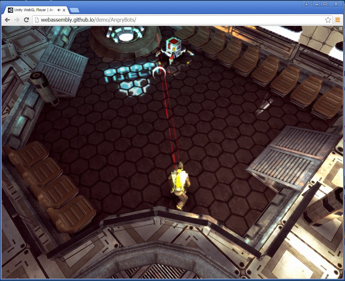345x281 pixels.
Task: Reload the AngryBots demo page
Action: [x=26, y=20]
